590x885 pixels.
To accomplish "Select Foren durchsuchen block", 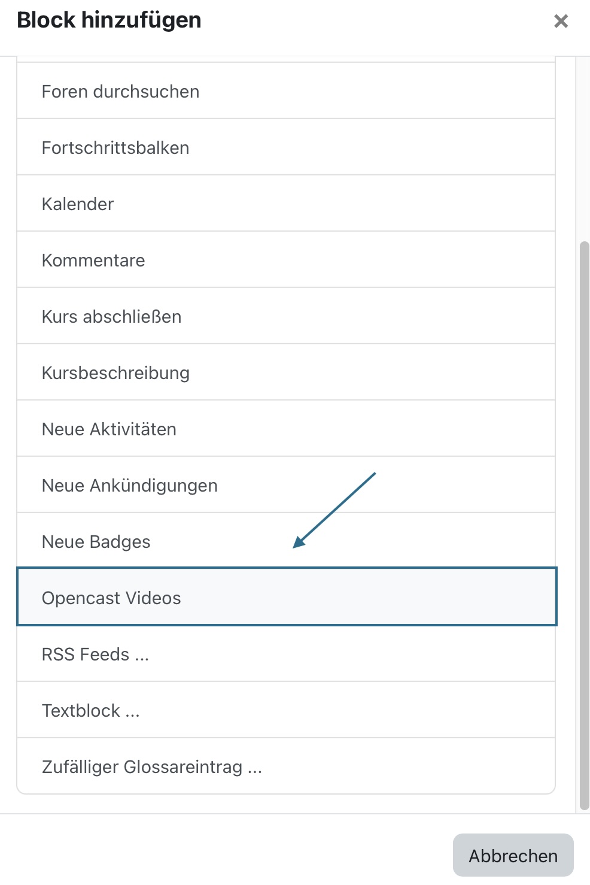I will coord(286,91).
